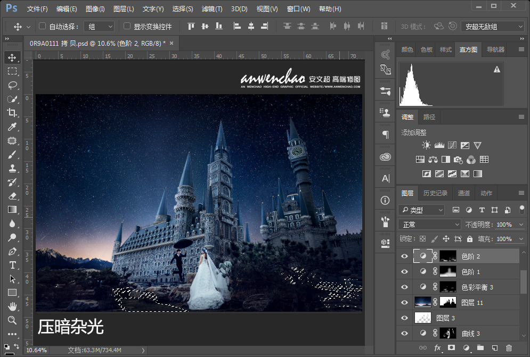Hide the 图层 3 layer
Screen dimensions: 530x357
[404, 318]
